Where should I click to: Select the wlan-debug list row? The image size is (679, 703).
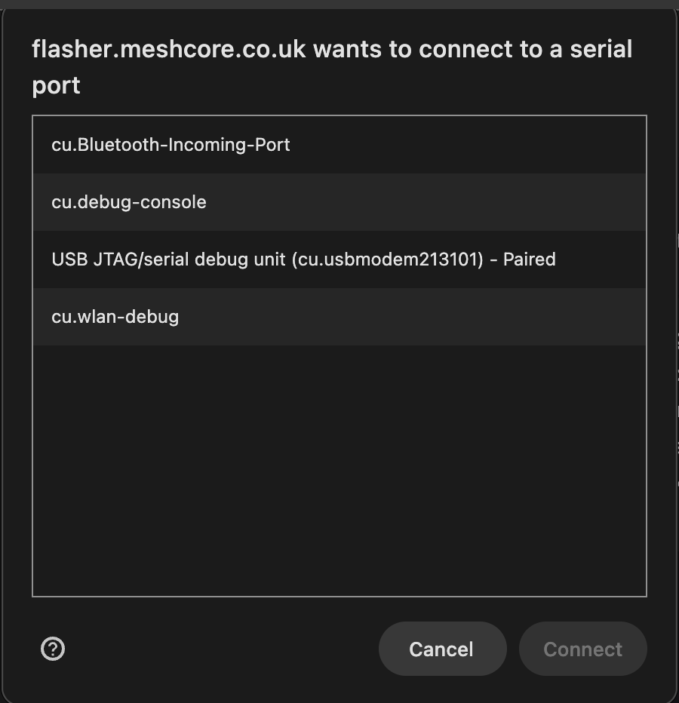[x=339, y=317]
